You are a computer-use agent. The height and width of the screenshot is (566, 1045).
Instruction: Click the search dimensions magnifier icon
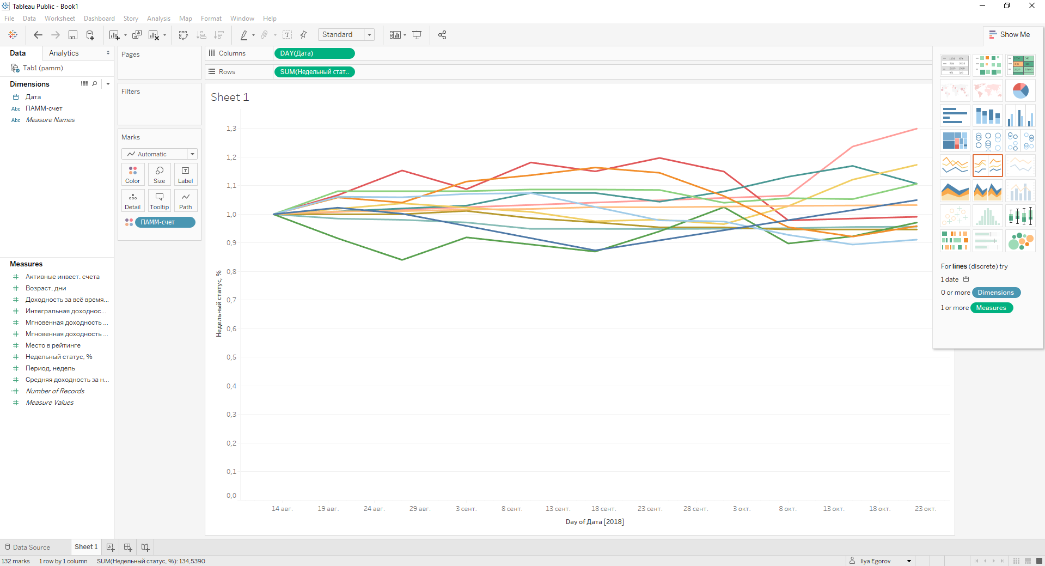(95, 84)
